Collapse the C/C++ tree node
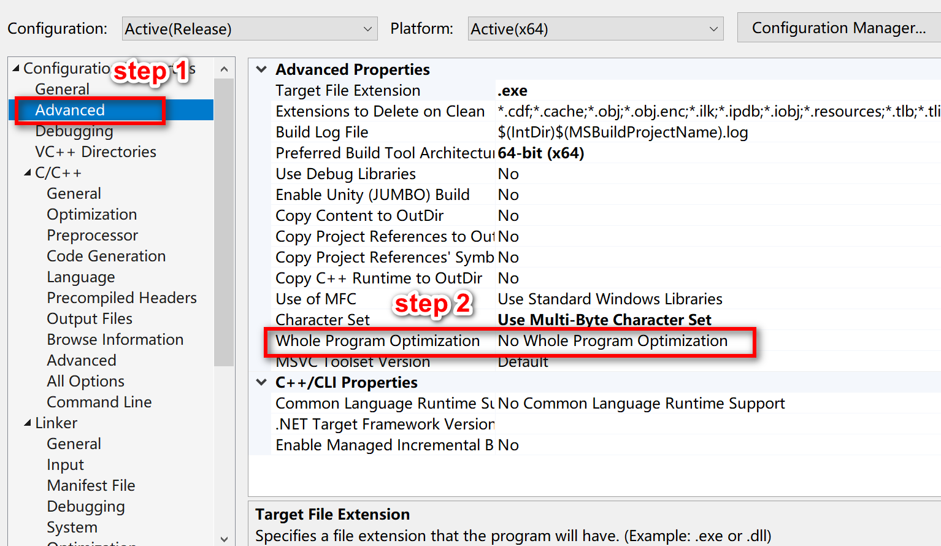This screenshot has height=546, width=941. coord(27,172)
